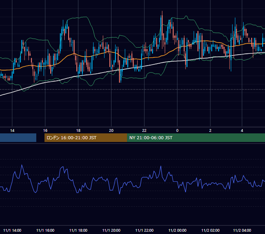Click the 20 hour axis label
The image size is (265, 234).
click(x=111, y=131)
